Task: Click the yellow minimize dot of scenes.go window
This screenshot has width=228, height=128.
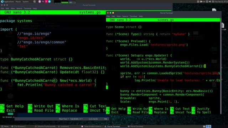Action: pos(113,13)
